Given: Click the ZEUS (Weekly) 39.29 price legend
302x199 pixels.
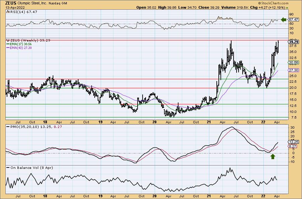Looking at the screenshot, I should 30,41.
